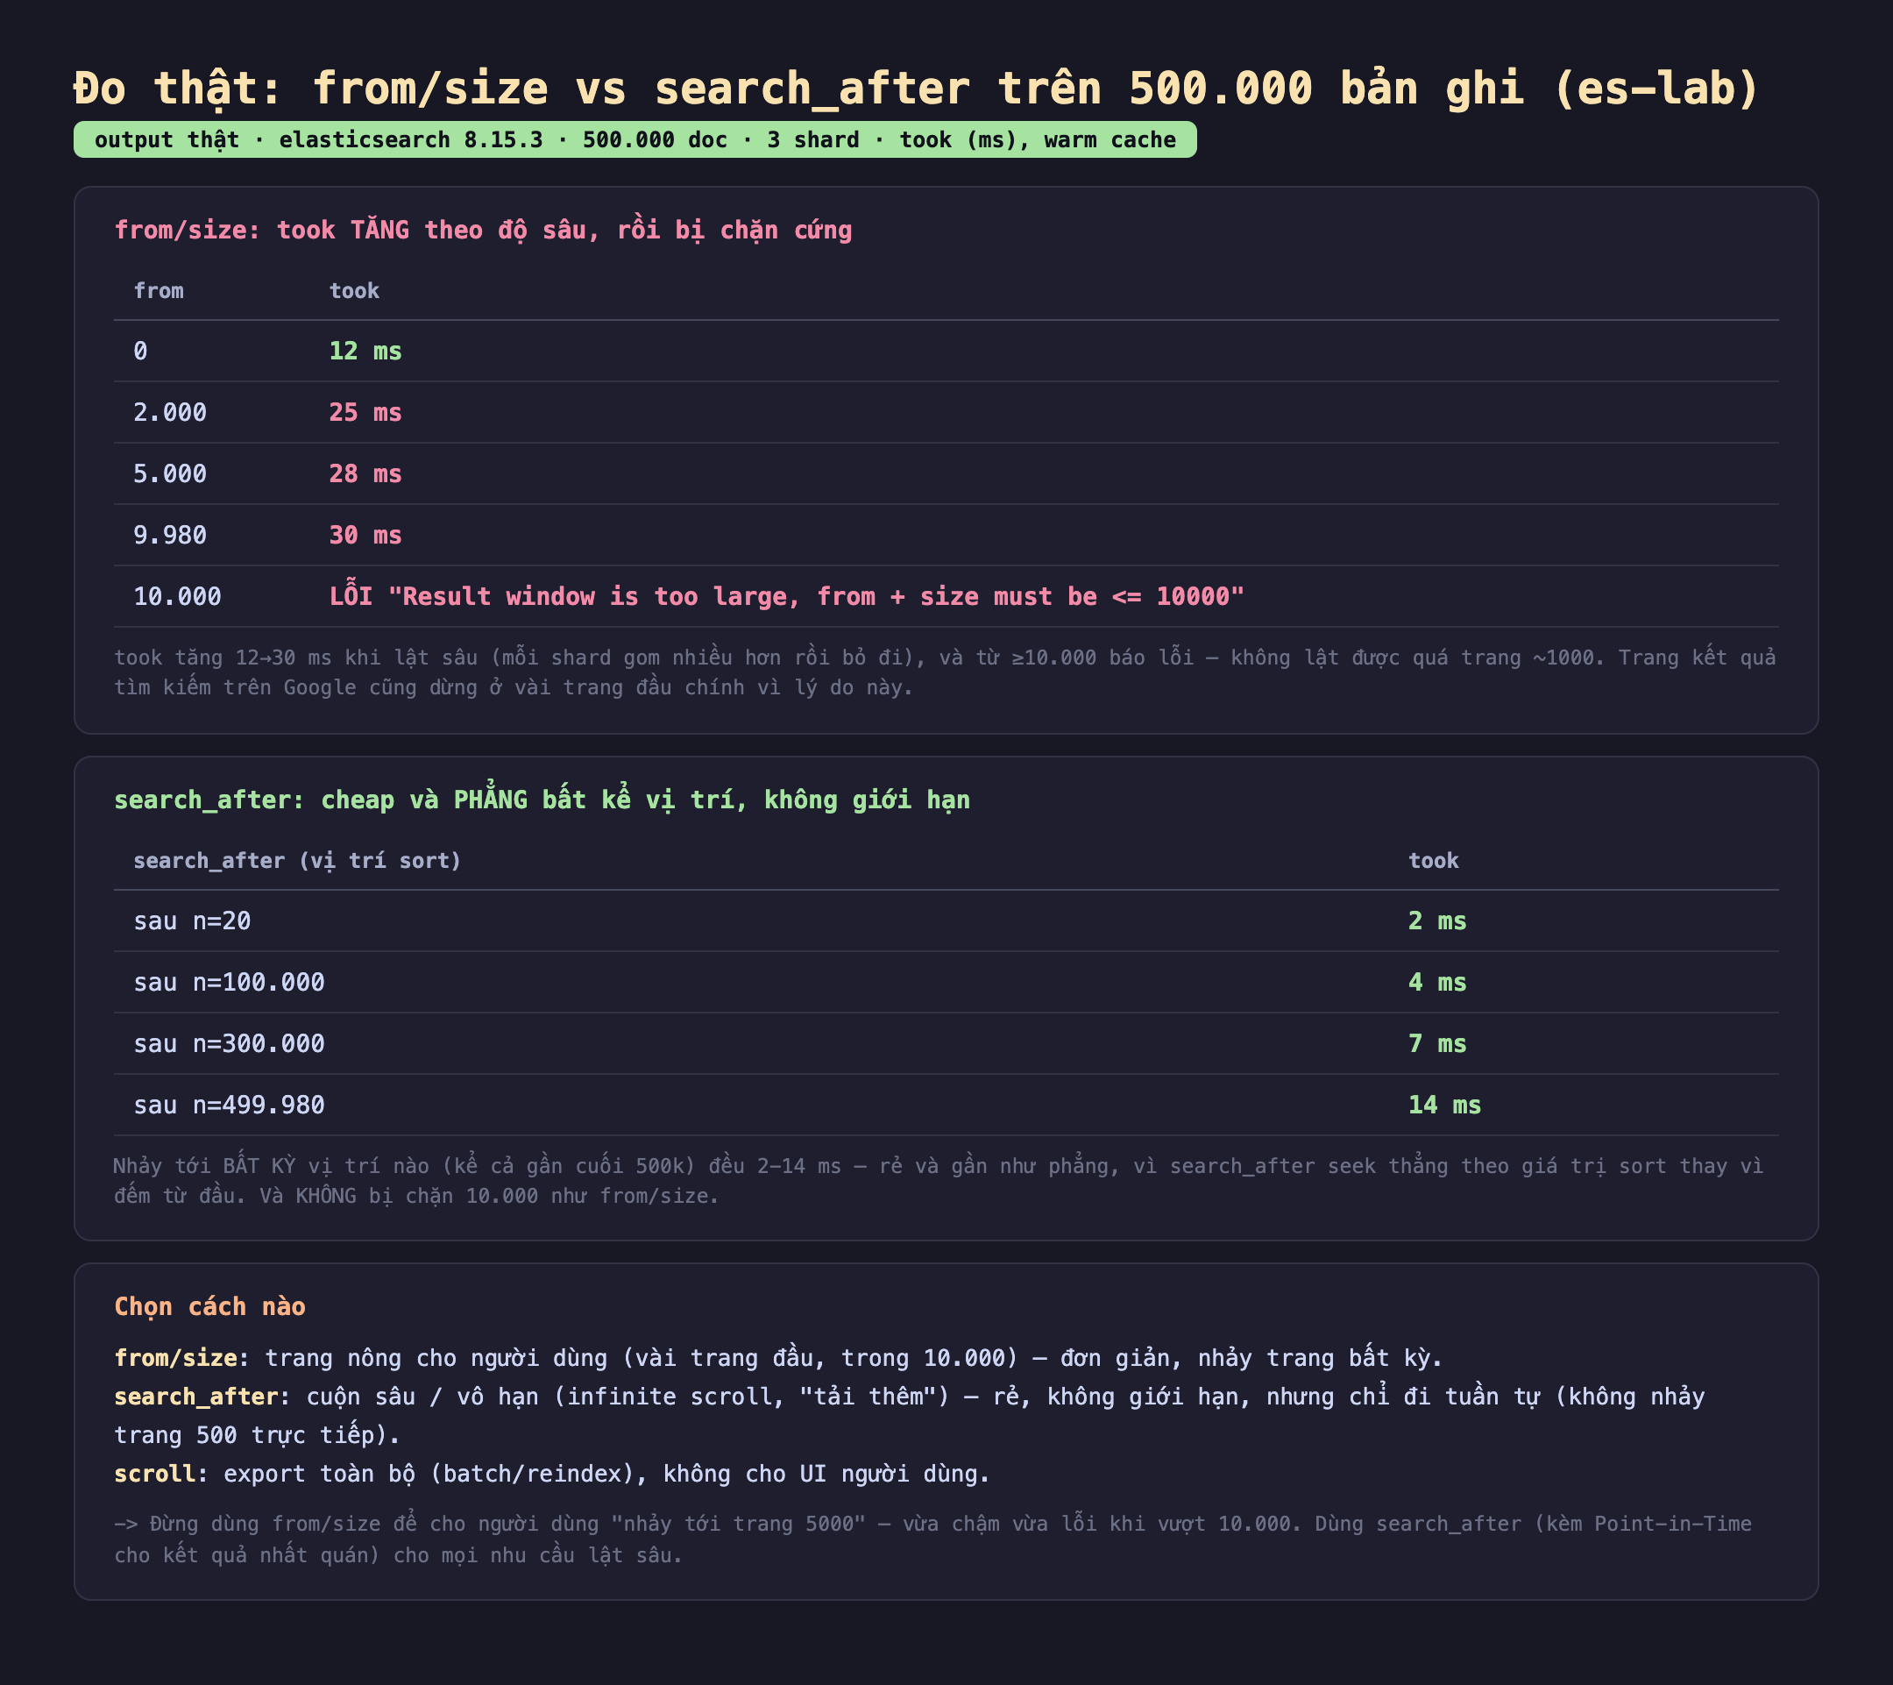Screen dimensions: 1893x1685
Task: Click the '4 ms' value
Action: [x=1437, y=982]
